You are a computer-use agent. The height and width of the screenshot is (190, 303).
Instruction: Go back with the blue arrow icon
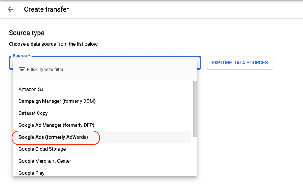(x=10, y=9)
